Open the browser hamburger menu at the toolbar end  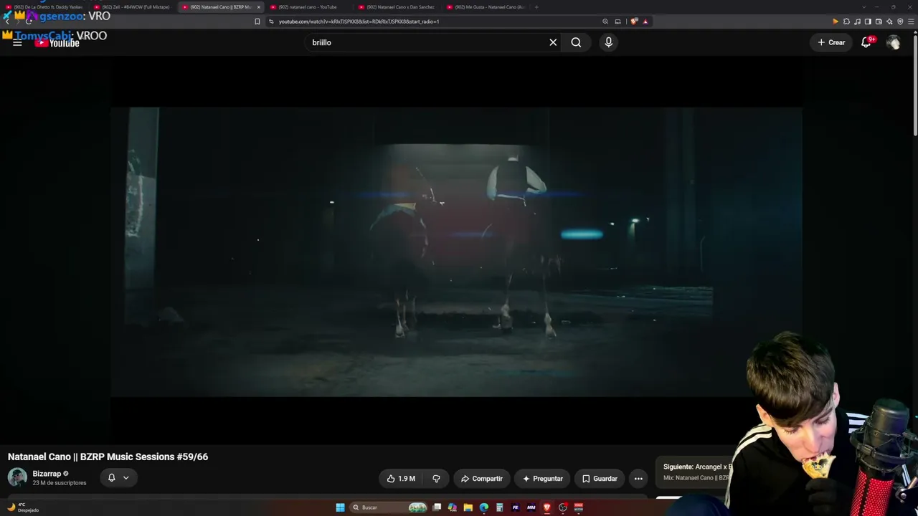pos(911,21)
